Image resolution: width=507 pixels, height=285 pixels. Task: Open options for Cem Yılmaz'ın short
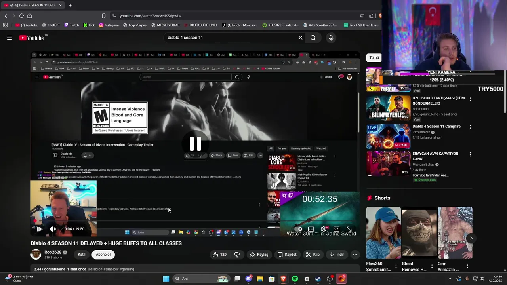pyautogui.click(x=467, y=266)
